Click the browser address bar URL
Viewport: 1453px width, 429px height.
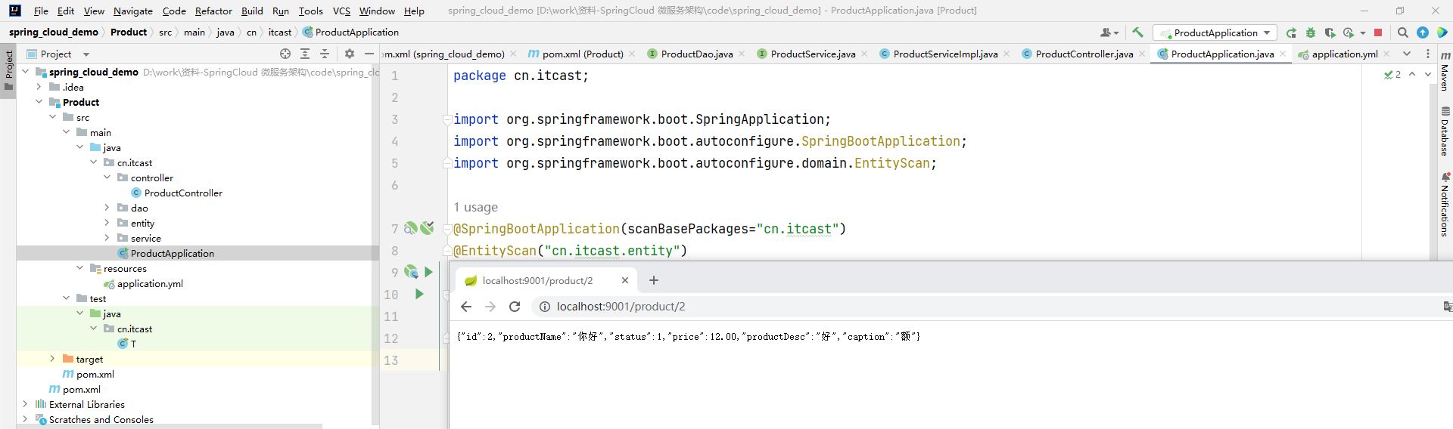tap(621, 307)
